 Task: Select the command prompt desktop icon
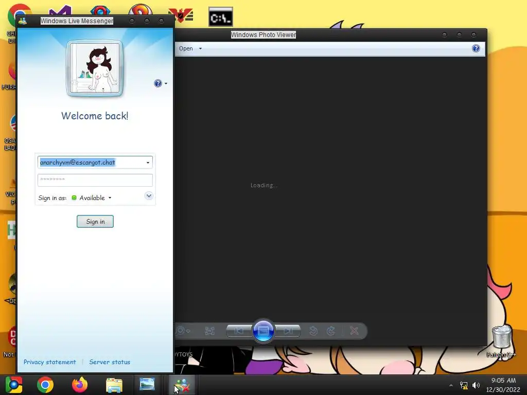(220, 17)
